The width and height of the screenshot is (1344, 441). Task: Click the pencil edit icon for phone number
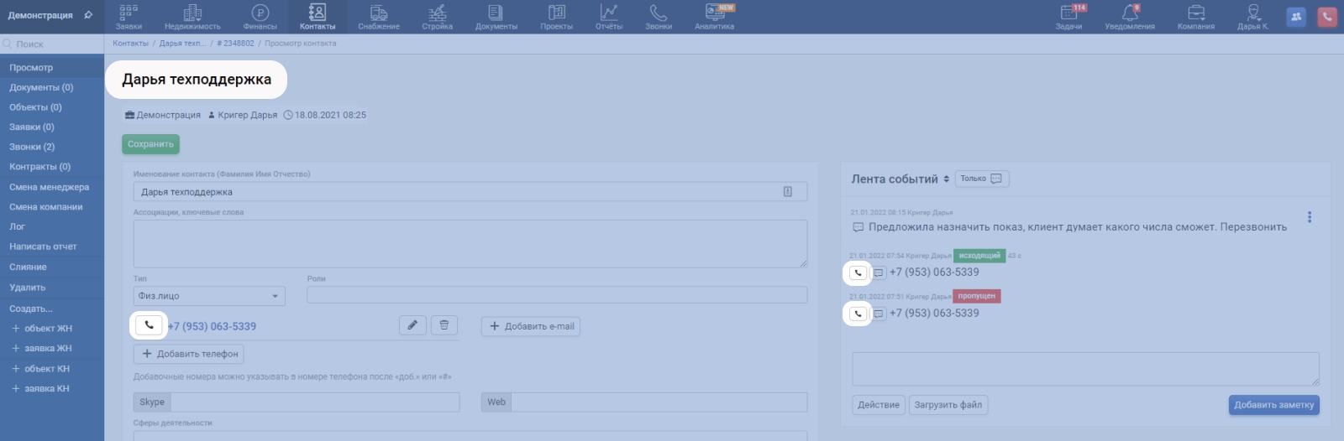tap(412, 325)
